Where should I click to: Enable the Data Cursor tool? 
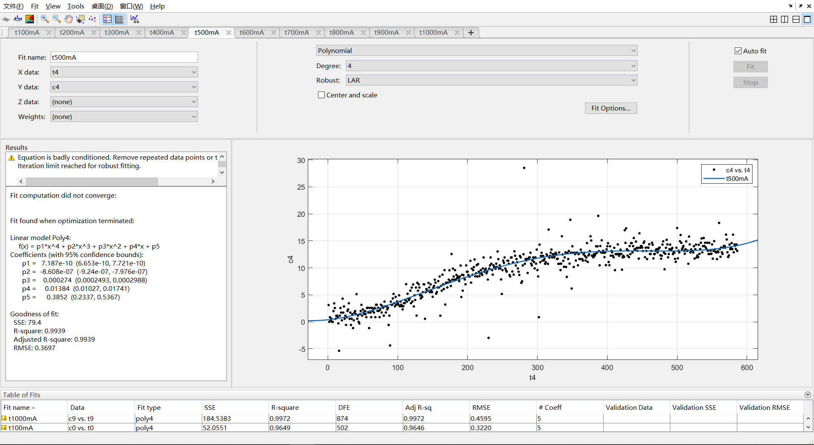[80, 19]
